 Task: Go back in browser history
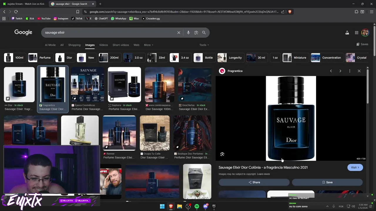click(x=4, y=12)
